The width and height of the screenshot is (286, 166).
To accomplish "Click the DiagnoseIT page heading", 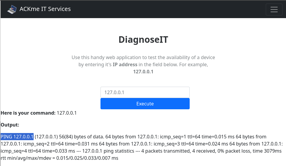I will (143, 39).
